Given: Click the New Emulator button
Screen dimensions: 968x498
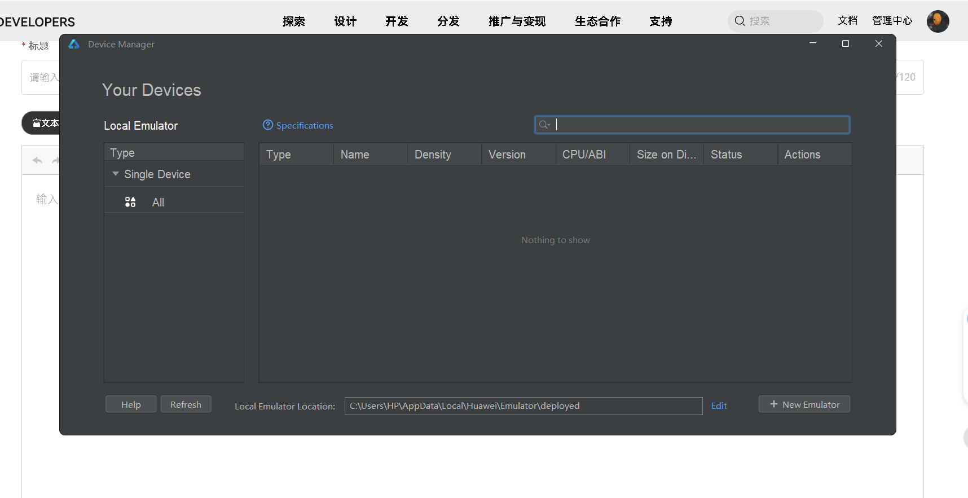Looking at the screenshot, I should pos(804,404).
